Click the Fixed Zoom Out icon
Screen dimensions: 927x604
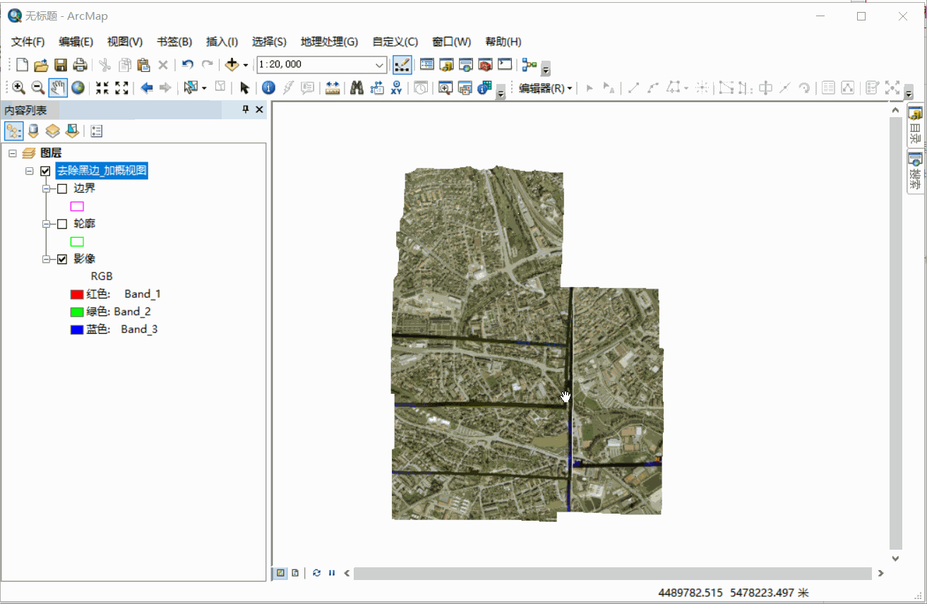point(121,87)
